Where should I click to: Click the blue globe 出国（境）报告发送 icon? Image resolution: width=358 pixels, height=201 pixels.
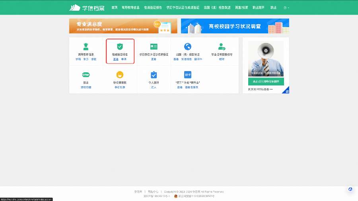click(188, 46)
